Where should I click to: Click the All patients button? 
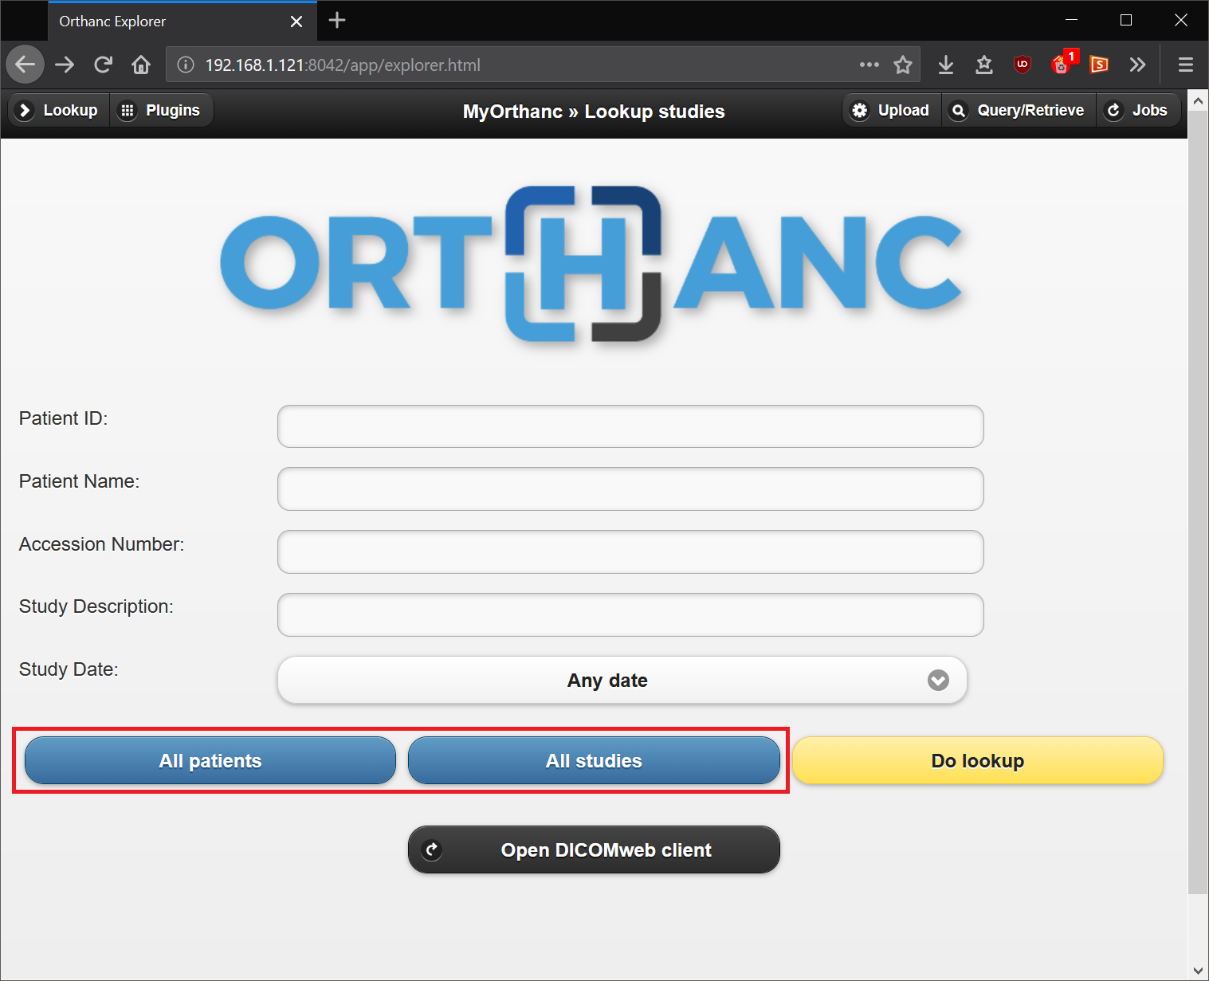point(210,760)
